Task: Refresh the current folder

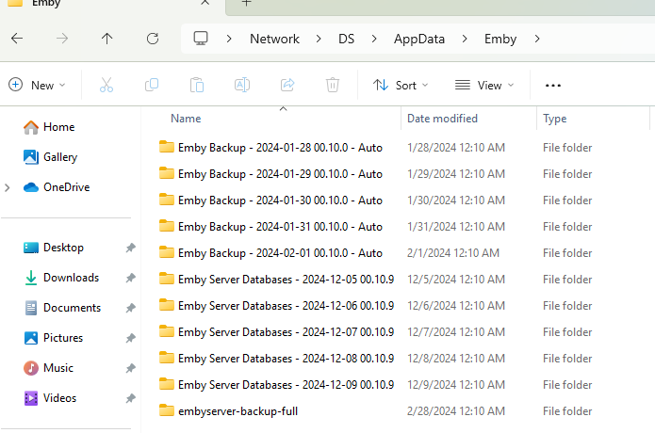Action: point(153,39)
